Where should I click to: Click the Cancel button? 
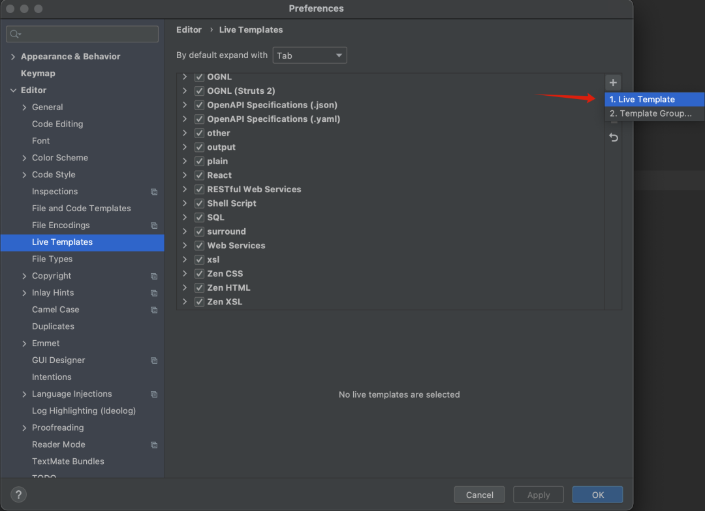pos(479,495)
